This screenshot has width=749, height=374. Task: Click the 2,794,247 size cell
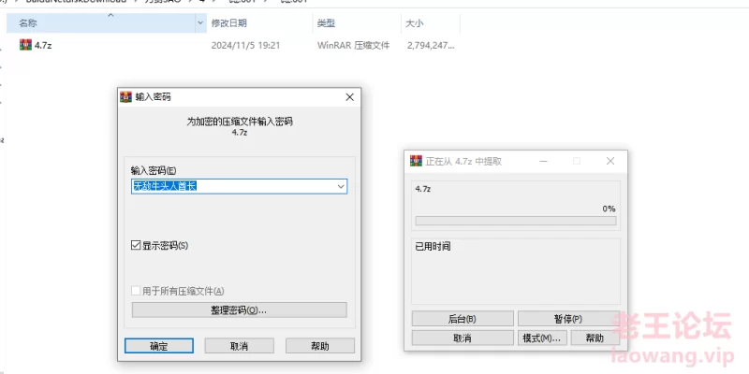pyautogui.click(x=431, y=46)
